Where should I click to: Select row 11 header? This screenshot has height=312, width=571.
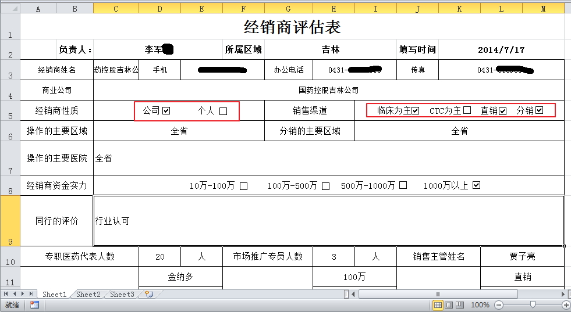10,277
